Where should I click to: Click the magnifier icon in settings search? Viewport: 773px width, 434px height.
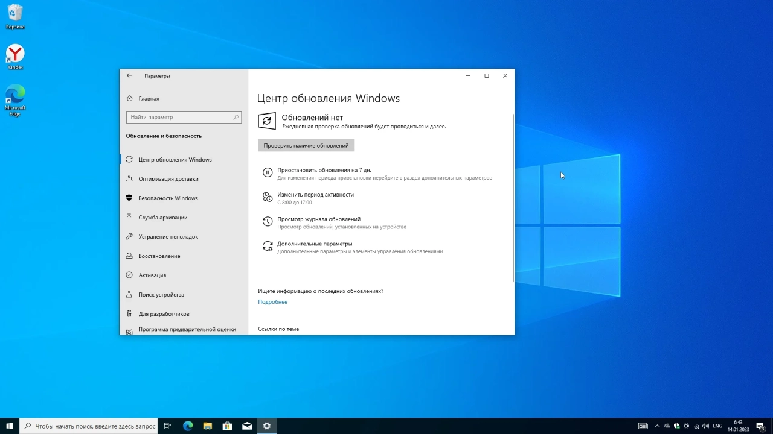pos(236,117)
